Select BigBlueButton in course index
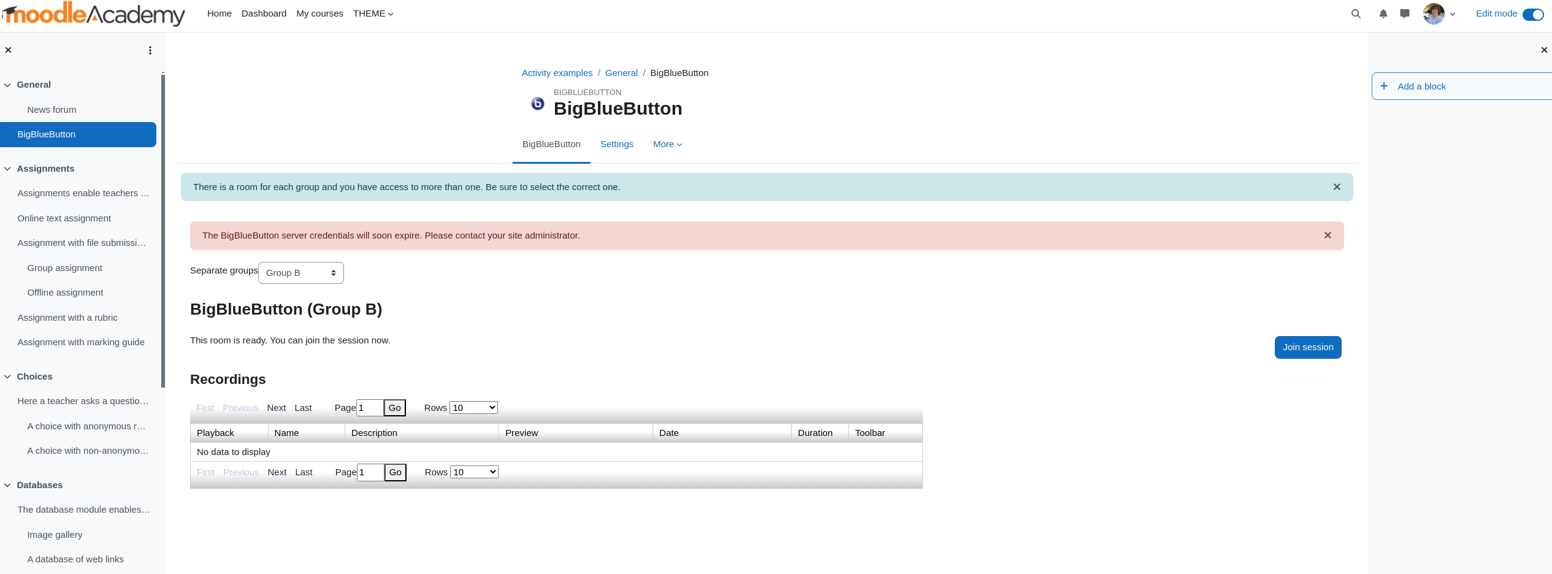This screenshot has height=574, width=1552. pos(78,134)
